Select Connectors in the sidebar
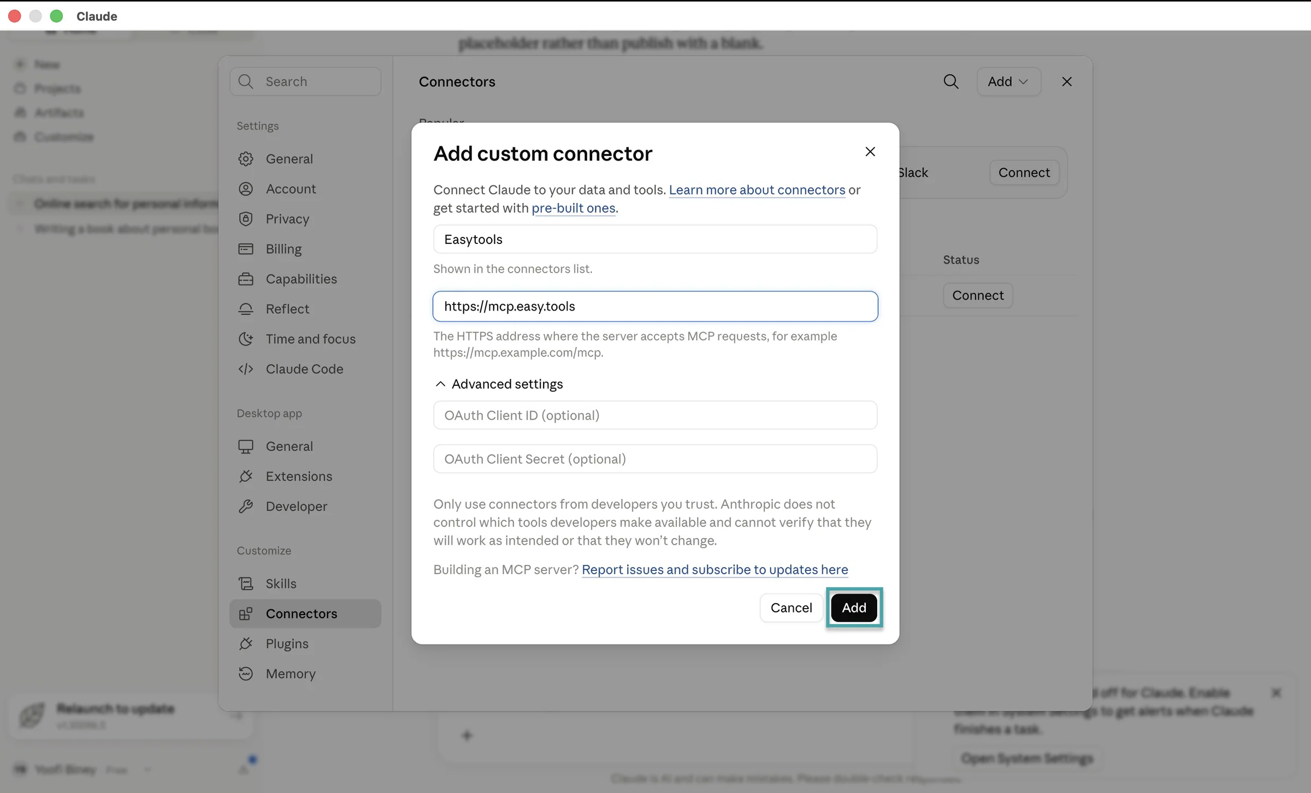This screenshot has height=793, width=1311. pos(305,613)
